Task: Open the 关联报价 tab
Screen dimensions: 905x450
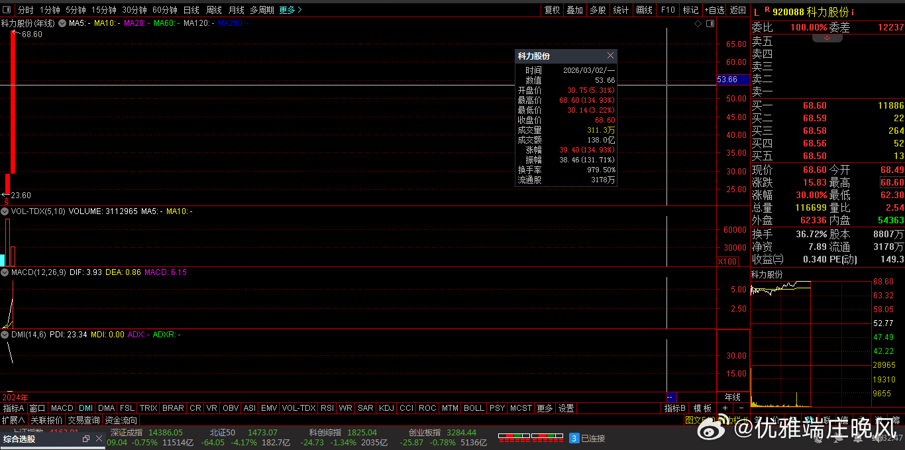Action: [46, 420]
